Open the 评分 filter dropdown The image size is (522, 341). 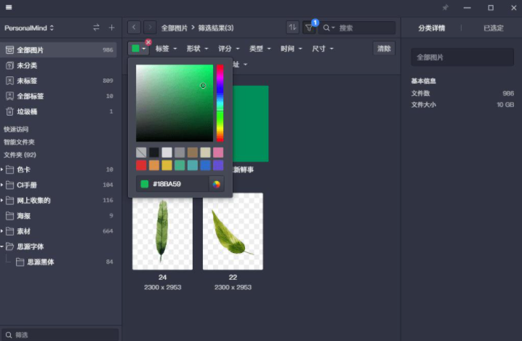click(x=228, y=49)
